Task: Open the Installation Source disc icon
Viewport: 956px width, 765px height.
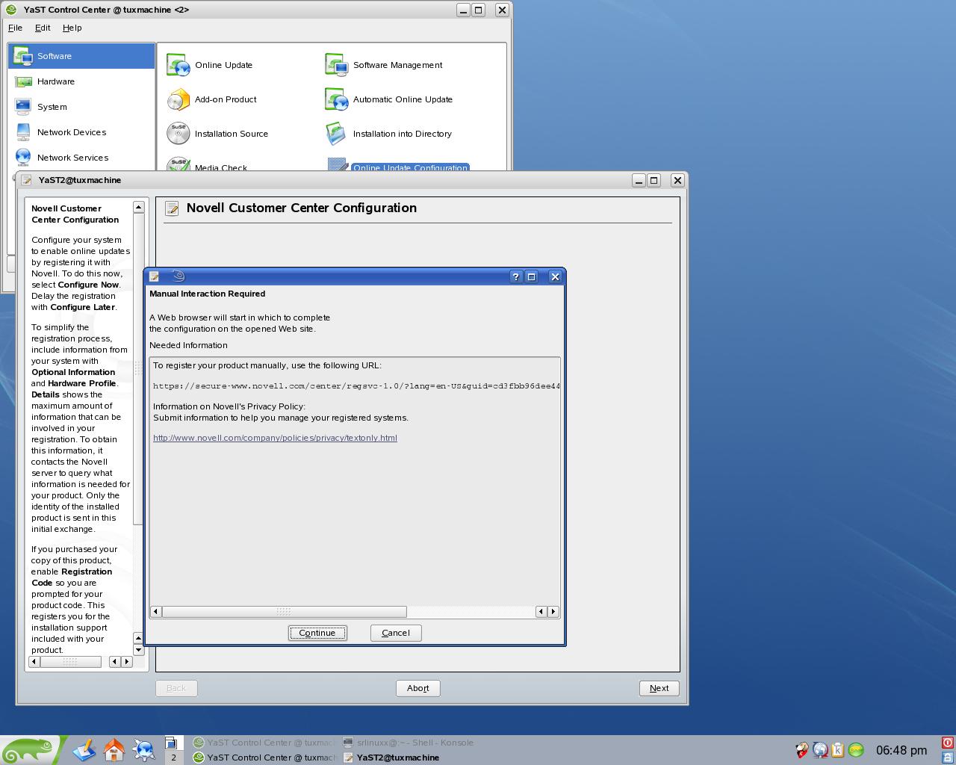Action: (x=178, y=134)
